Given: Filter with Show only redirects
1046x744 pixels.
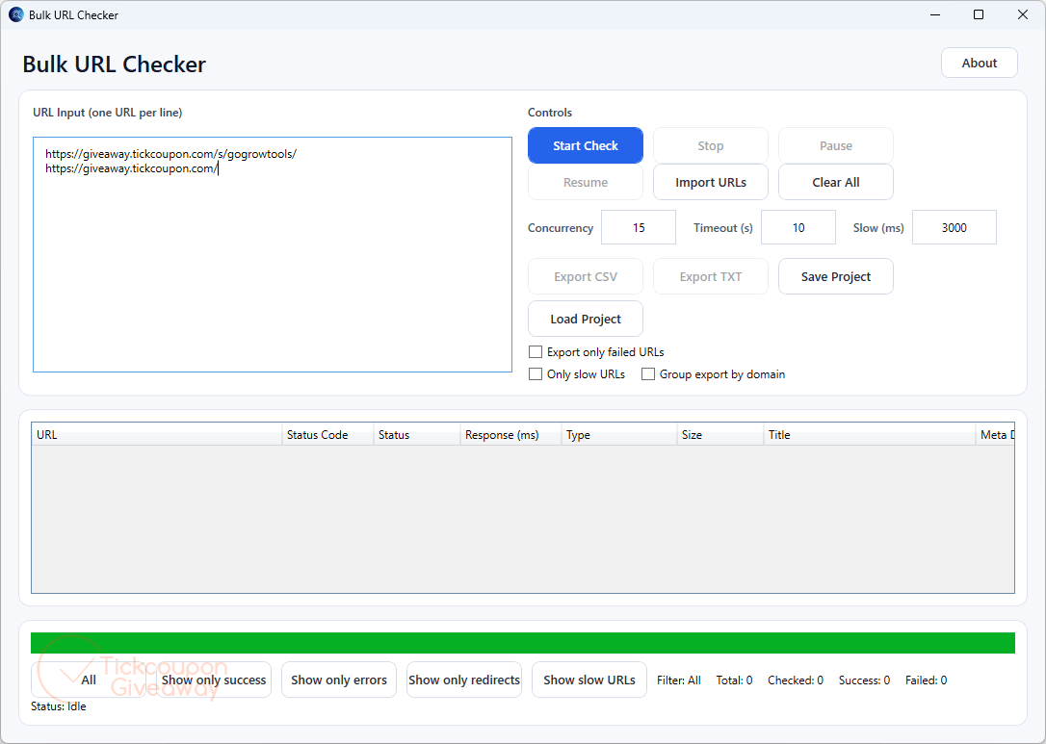Looking at the screenshot, I should click(x=463, y=680).
